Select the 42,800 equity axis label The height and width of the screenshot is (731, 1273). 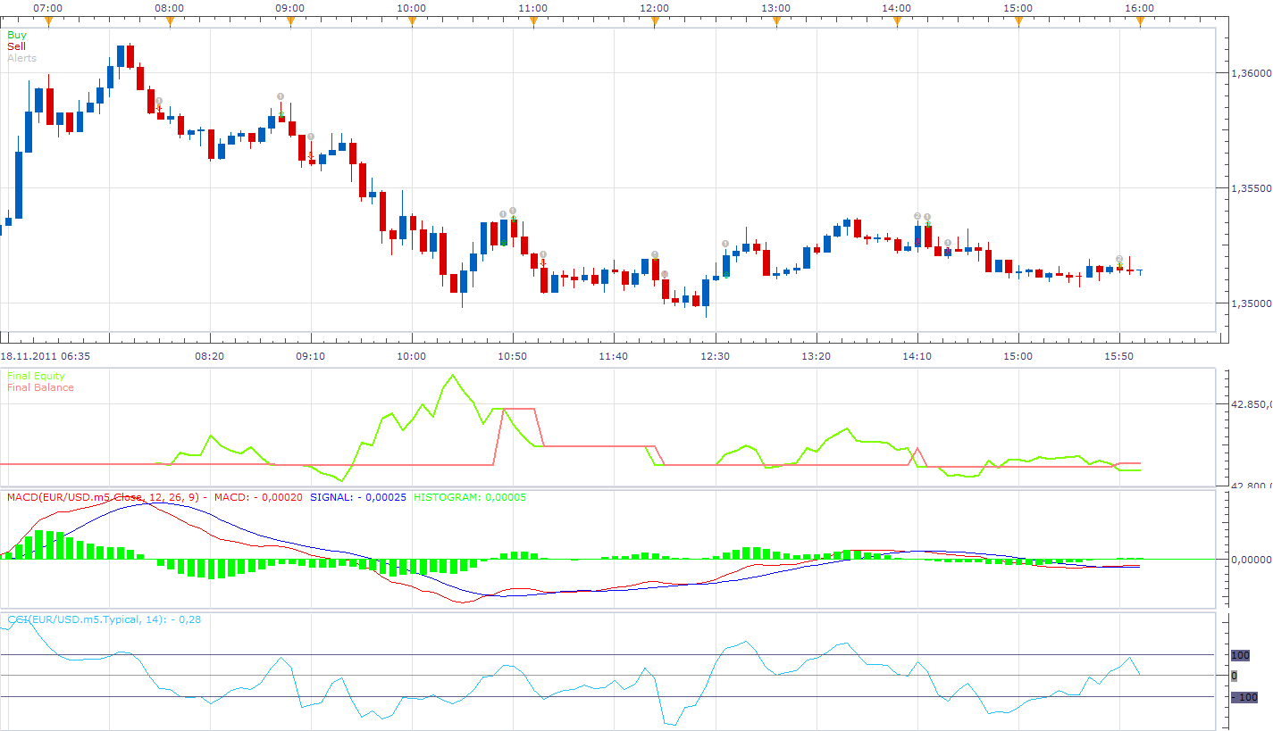point(1251,486)
